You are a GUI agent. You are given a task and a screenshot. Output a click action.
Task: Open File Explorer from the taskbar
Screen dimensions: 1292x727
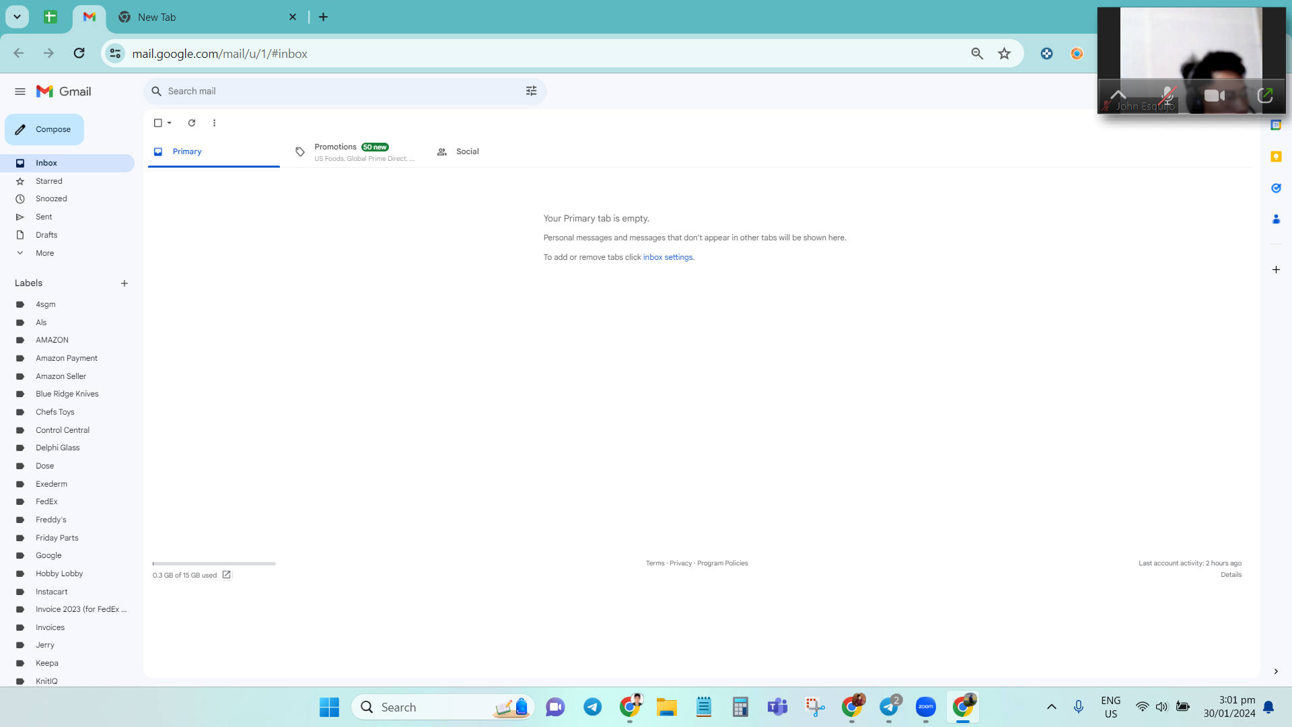point(667,707)
